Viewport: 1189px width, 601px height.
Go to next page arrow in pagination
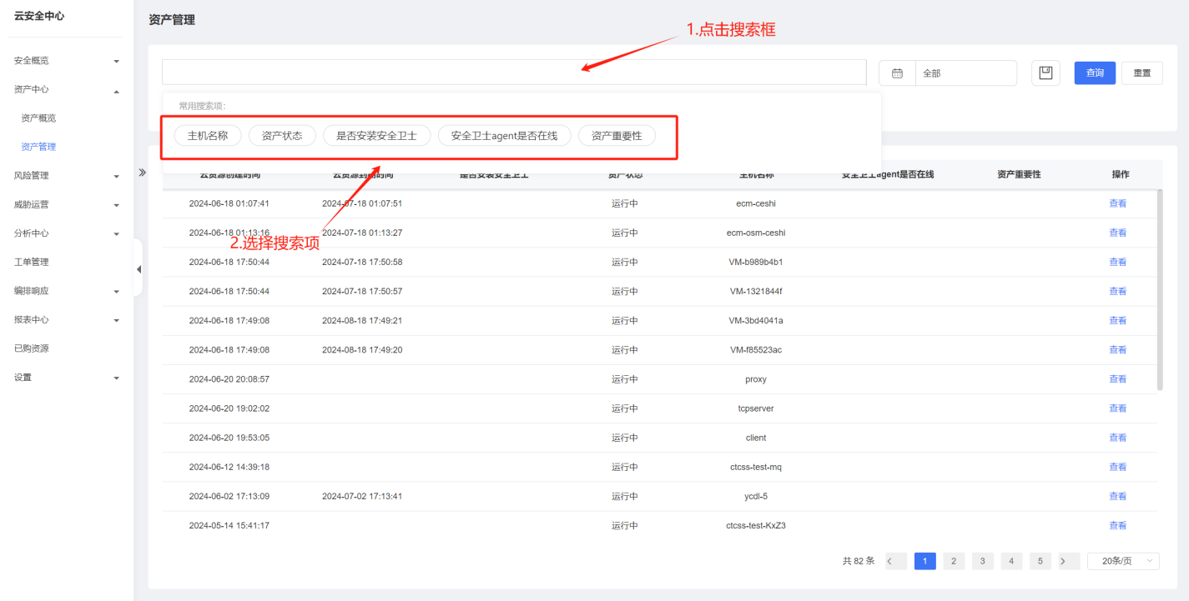tap(1063, 561)
